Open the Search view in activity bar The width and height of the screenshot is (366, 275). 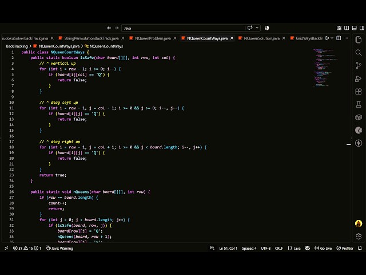(x=359, y=53)
